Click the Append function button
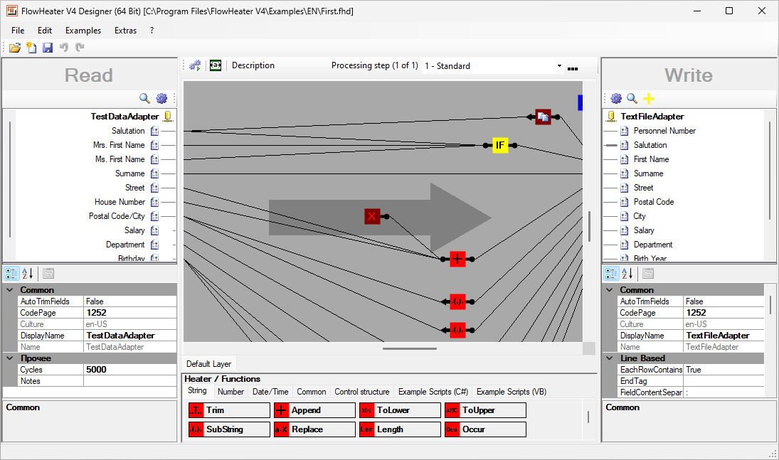779x460 pixels. coord(314,410)
